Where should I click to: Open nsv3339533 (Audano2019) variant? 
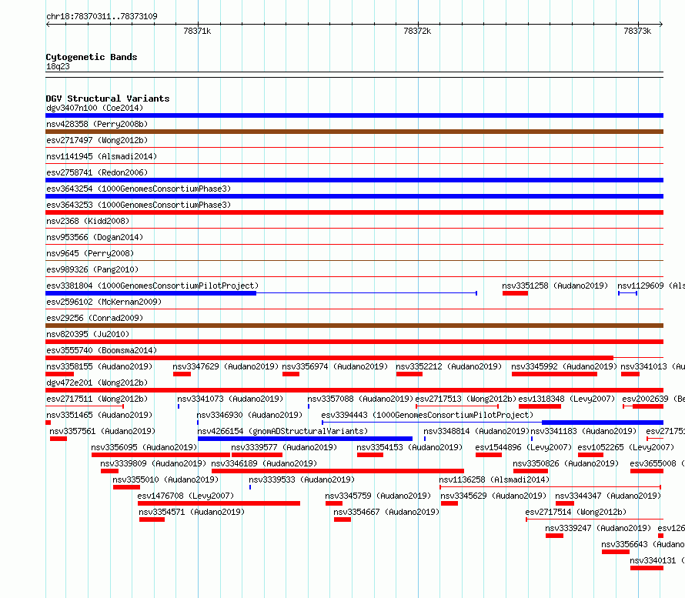[x=302, y=479]
